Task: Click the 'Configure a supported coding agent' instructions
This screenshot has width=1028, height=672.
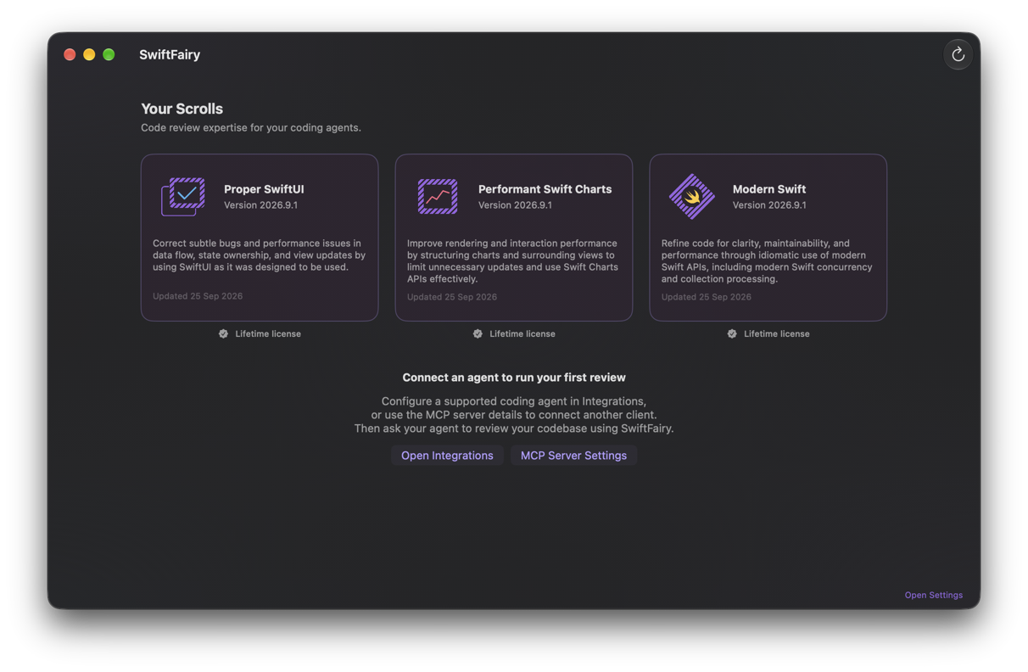Action: (x=514, y=415)
